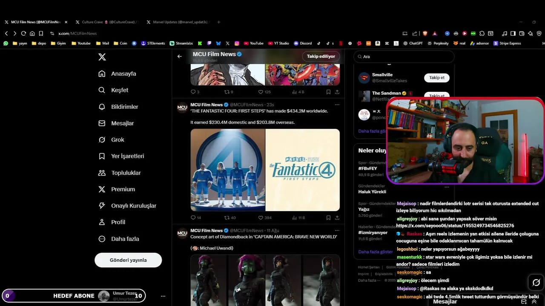545x306 pixels.
Task: Bookmark this page in browser toolbar
Action: coord(41,34)
